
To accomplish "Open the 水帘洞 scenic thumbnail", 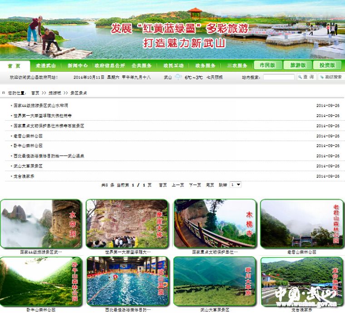I will [x=41, y=224].
